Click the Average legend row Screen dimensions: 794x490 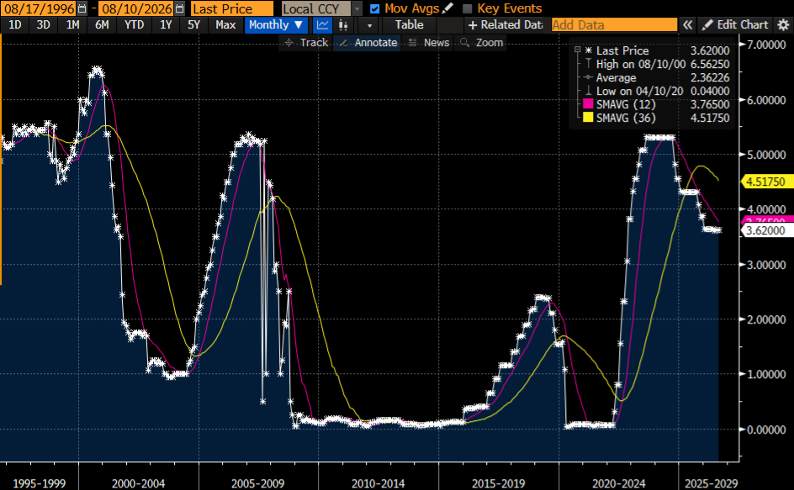pyautogui.click(x=656, y=77)
